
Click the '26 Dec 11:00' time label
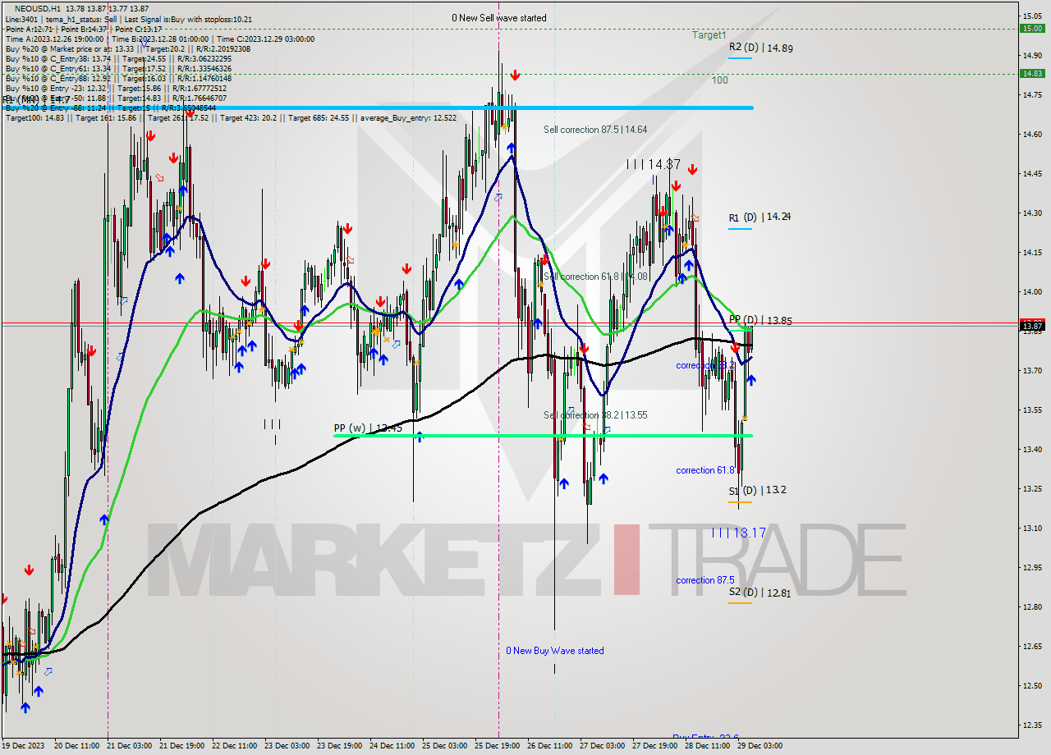coord(550,746)
